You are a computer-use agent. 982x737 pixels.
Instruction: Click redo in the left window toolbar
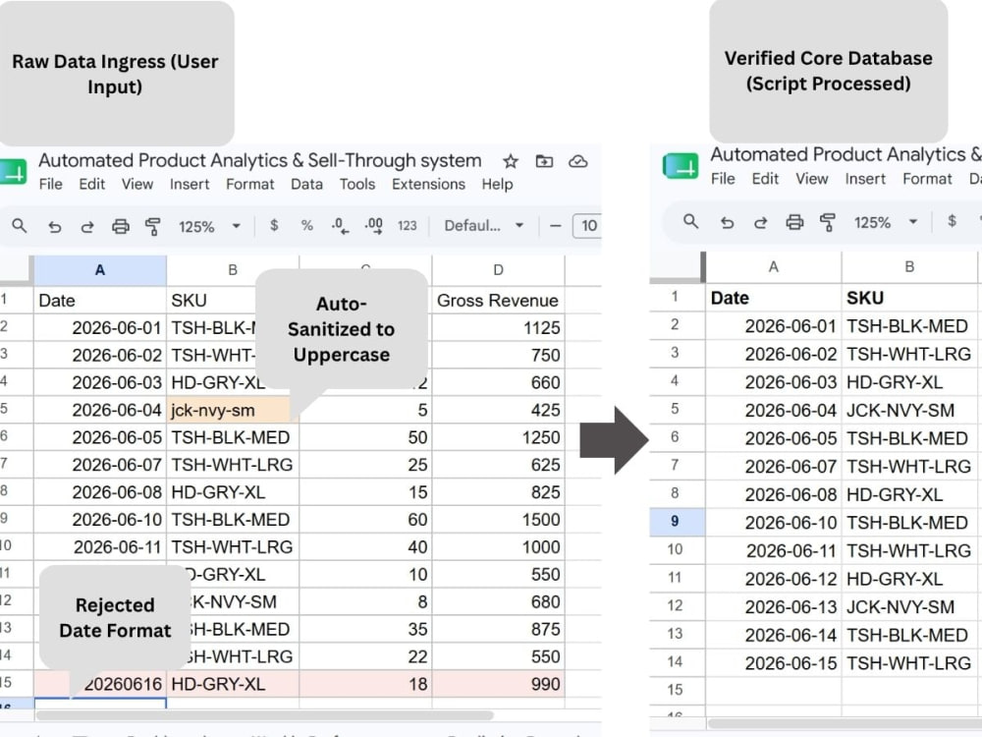(x=87, y=226)
